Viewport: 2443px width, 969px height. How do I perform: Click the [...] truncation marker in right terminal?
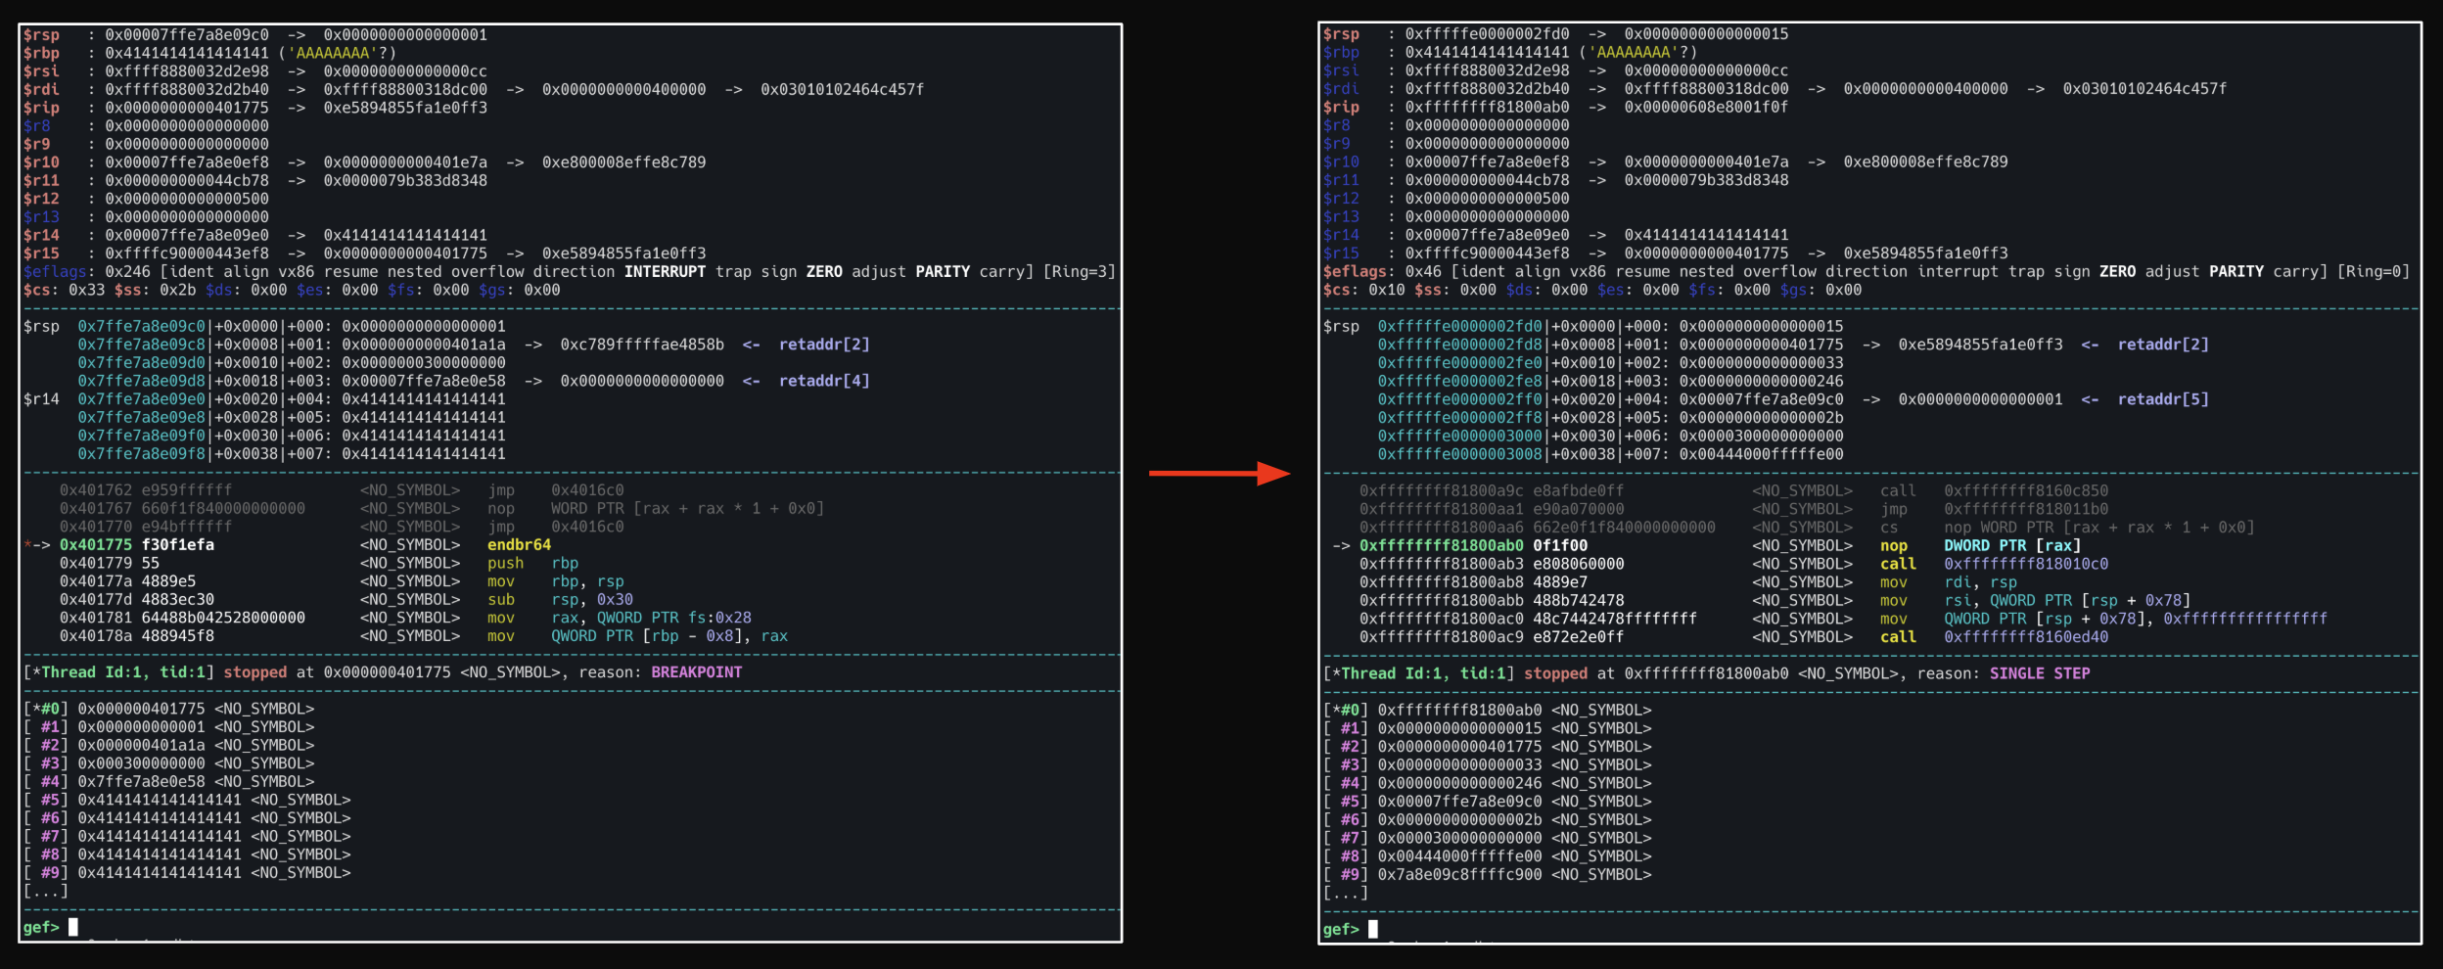pyautogui.click(x=1346, y=894)
